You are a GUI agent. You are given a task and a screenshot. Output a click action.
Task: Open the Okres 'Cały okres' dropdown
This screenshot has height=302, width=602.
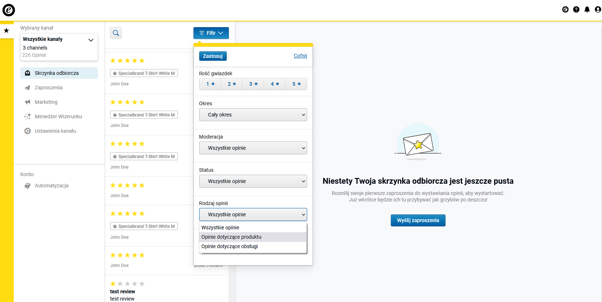253,115
